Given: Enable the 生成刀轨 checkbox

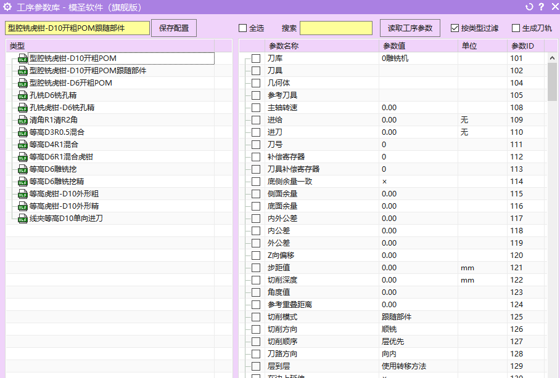Looking at the screenshot, I should pos(516,28).
